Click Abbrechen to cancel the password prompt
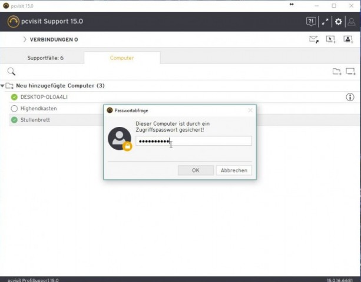Screen dimensions: 361x282 point(235,170)
